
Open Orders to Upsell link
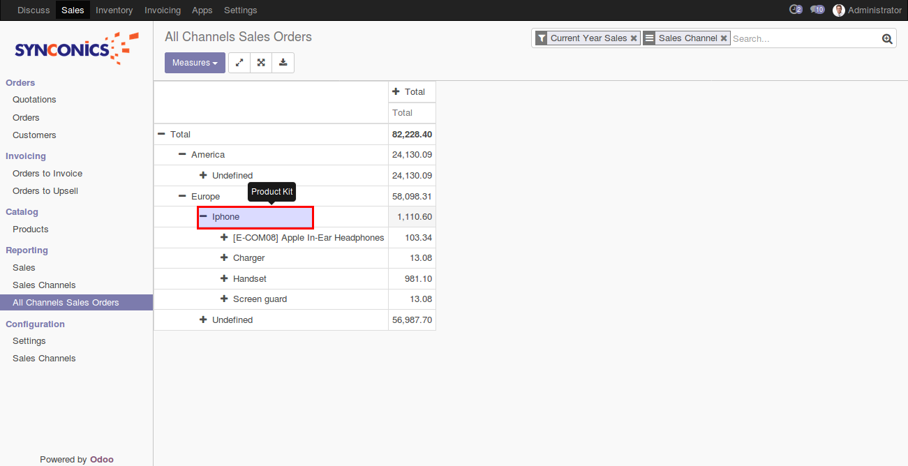pos(45,191)
